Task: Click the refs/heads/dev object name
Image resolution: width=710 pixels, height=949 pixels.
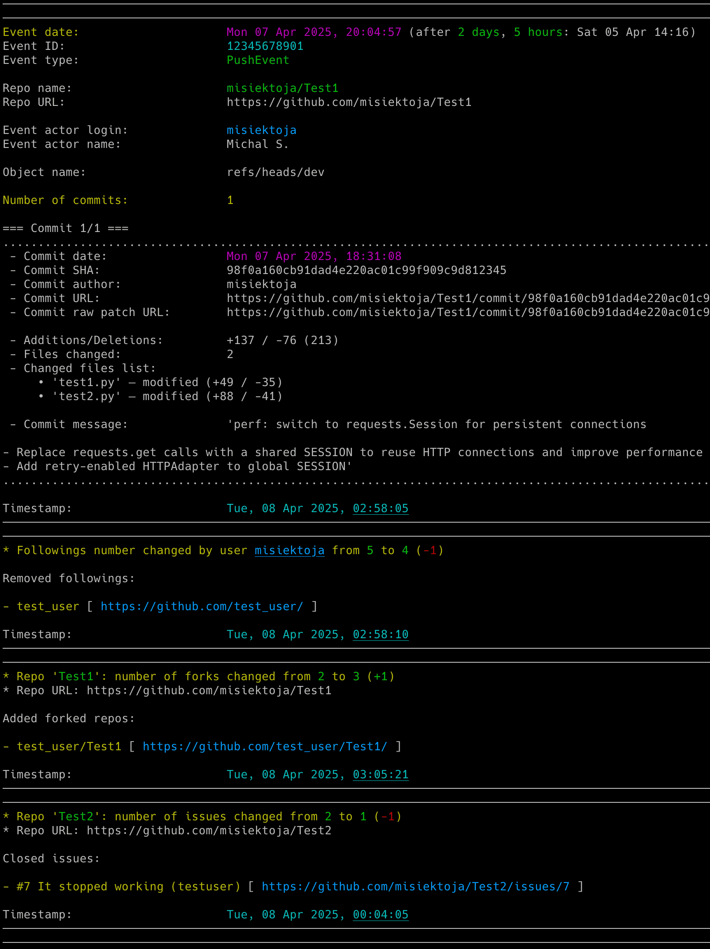Action: pyautogui.click(x=275, y=172)
